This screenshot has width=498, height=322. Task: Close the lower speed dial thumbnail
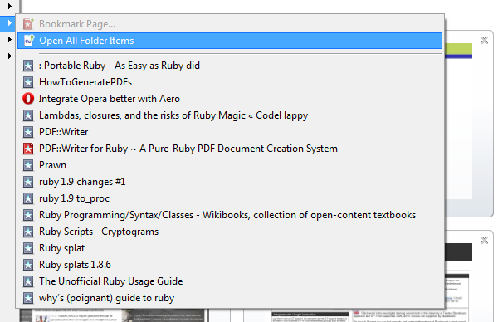[484, 240]
